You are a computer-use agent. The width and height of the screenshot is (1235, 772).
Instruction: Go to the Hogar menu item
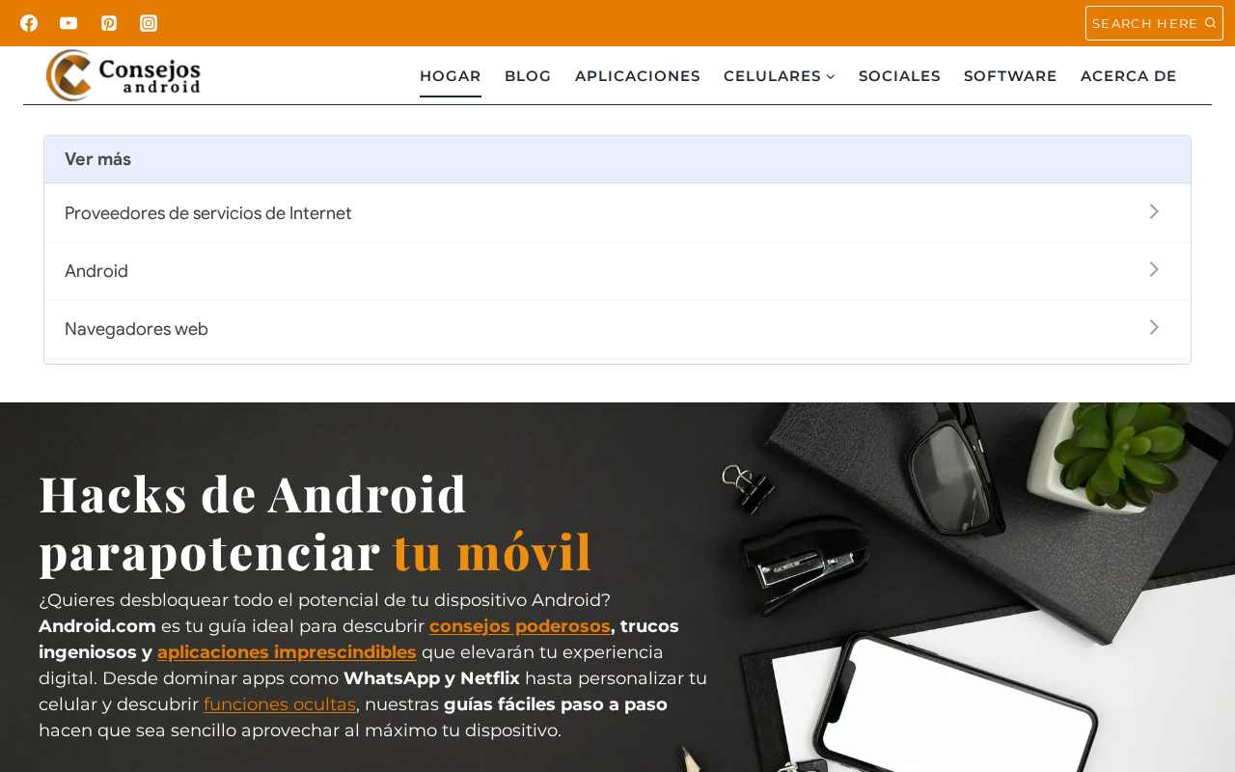click(451, 76)
